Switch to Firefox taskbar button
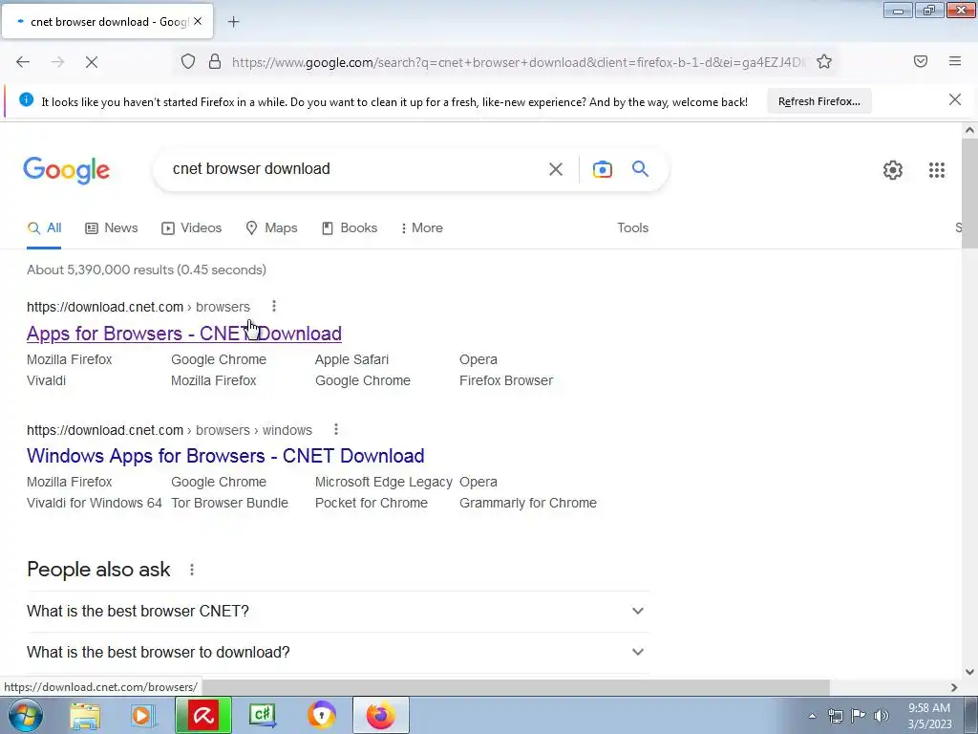This screenshot has height=734, width=978. tap(381, 715)
